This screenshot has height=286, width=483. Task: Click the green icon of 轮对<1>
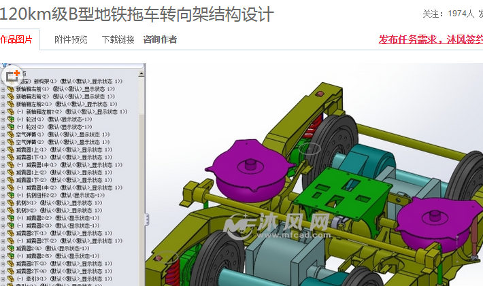coord(11,120)
